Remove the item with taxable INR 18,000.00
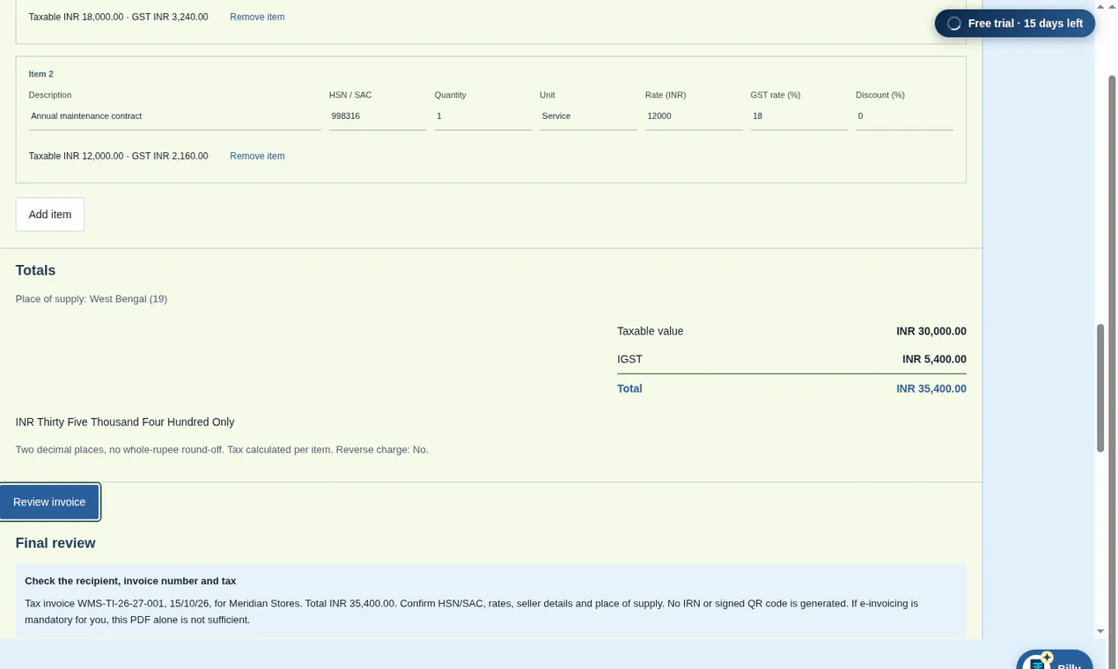This screenshot has width=1118, height=669. point(257,17)
